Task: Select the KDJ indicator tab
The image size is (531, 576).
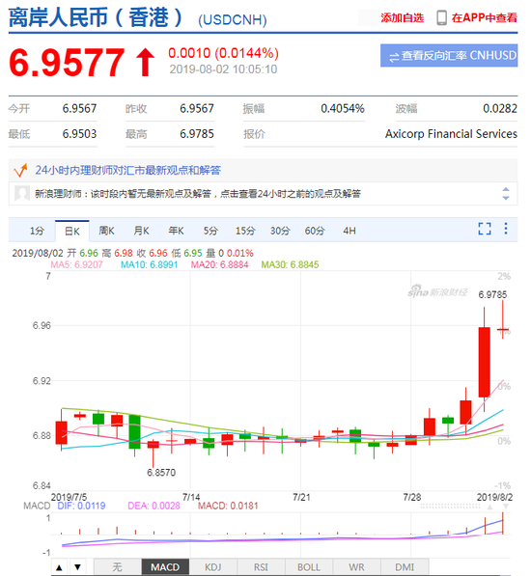Action: [x=213, y=567]
